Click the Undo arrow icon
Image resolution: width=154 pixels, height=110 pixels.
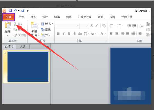pos(15,11)
